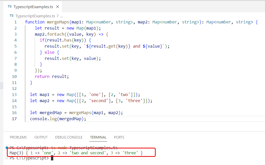Viewport: 265px width, 165px height.
Task: Click the mergeMaps function name on line 1
Action: pos(58,22)
